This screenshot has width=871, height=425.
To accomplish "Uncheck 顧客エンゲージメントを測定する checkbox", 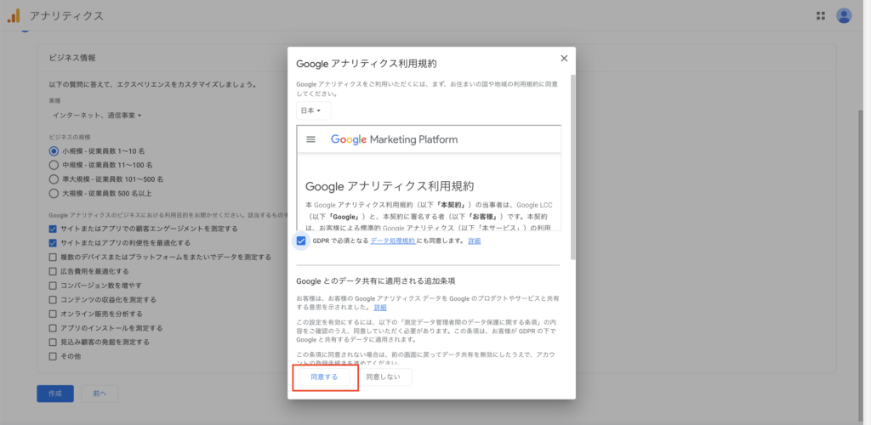I will click(53, 229).
